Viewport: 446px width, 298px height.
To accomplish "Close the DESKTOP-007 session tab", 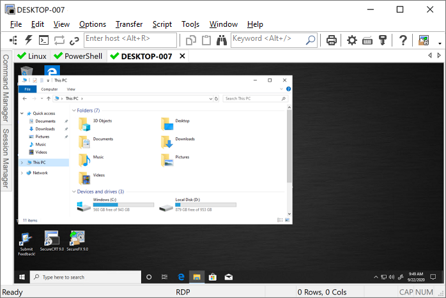I will [x=182, y=56].
